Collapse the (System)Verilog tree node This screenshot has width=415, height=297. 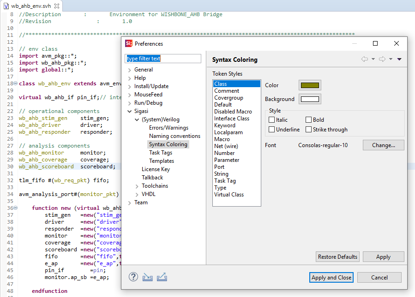coord(137,120)
